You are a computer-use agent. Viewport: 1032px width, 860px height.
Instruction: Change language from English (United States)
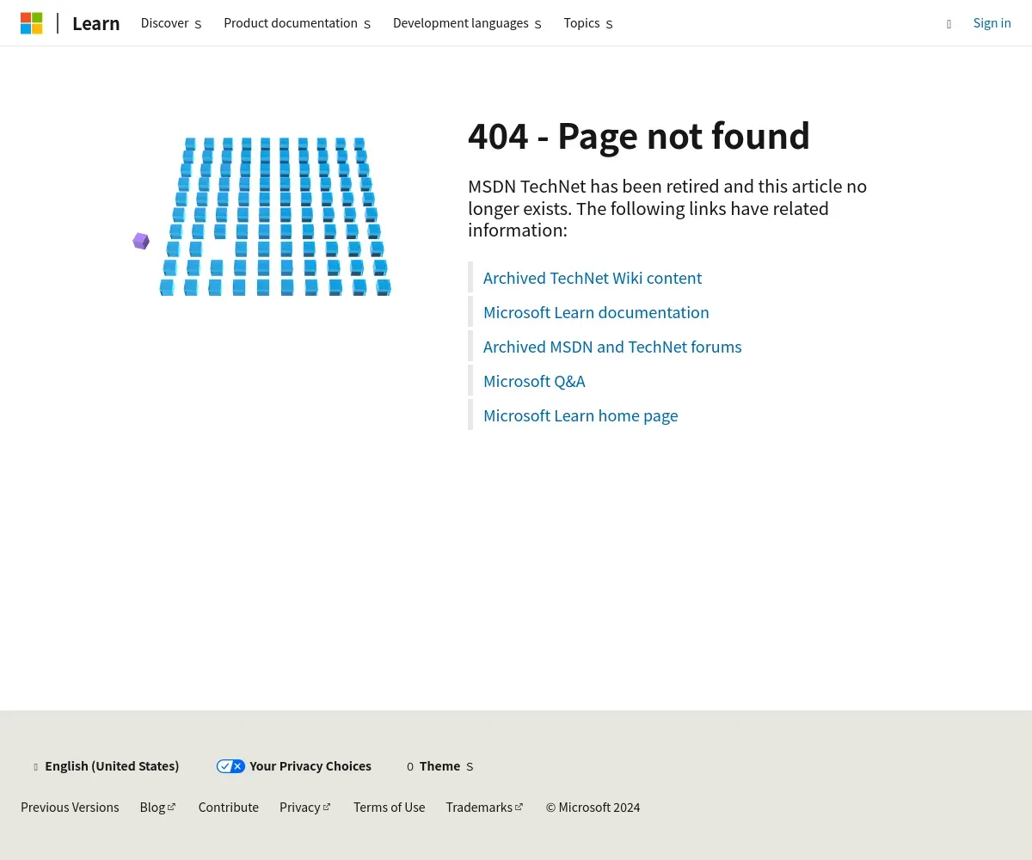click(x=106, y=766)
